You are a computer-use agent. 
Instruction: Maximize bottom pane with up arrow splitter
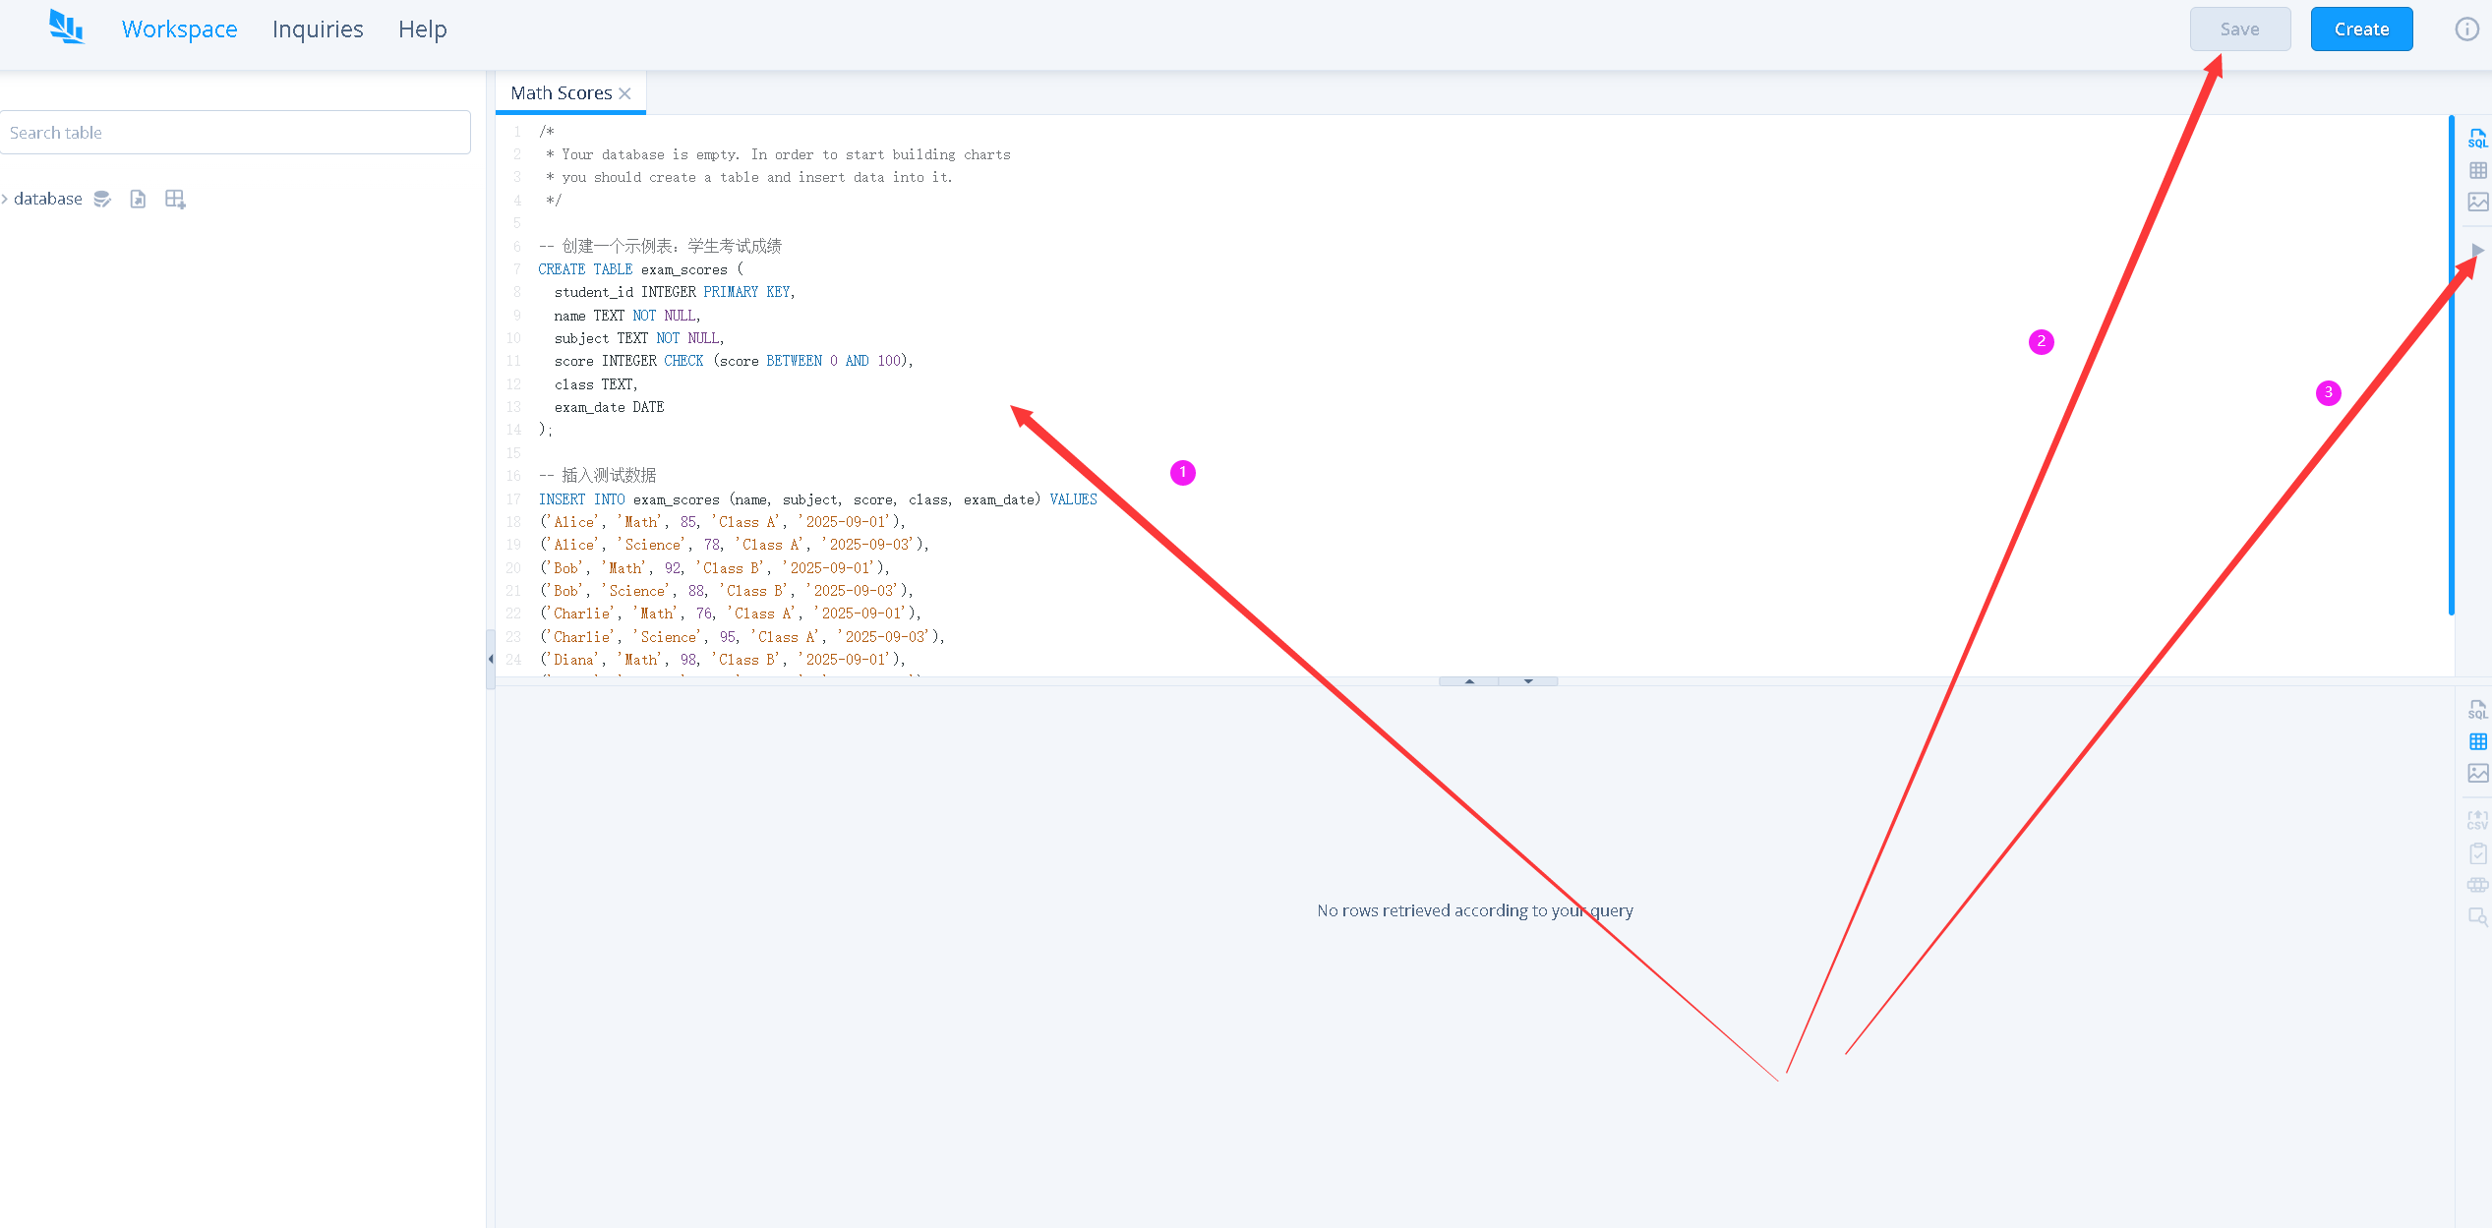1469,680
